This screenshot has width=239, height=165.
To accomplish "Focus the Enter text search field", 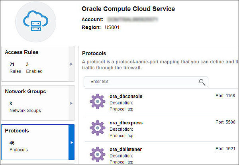I will tap(146, 82).
